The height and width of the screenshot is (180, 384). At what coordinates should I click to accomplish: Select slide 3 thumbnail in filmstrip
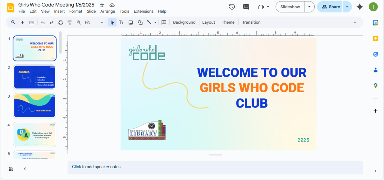pos(34,106)
